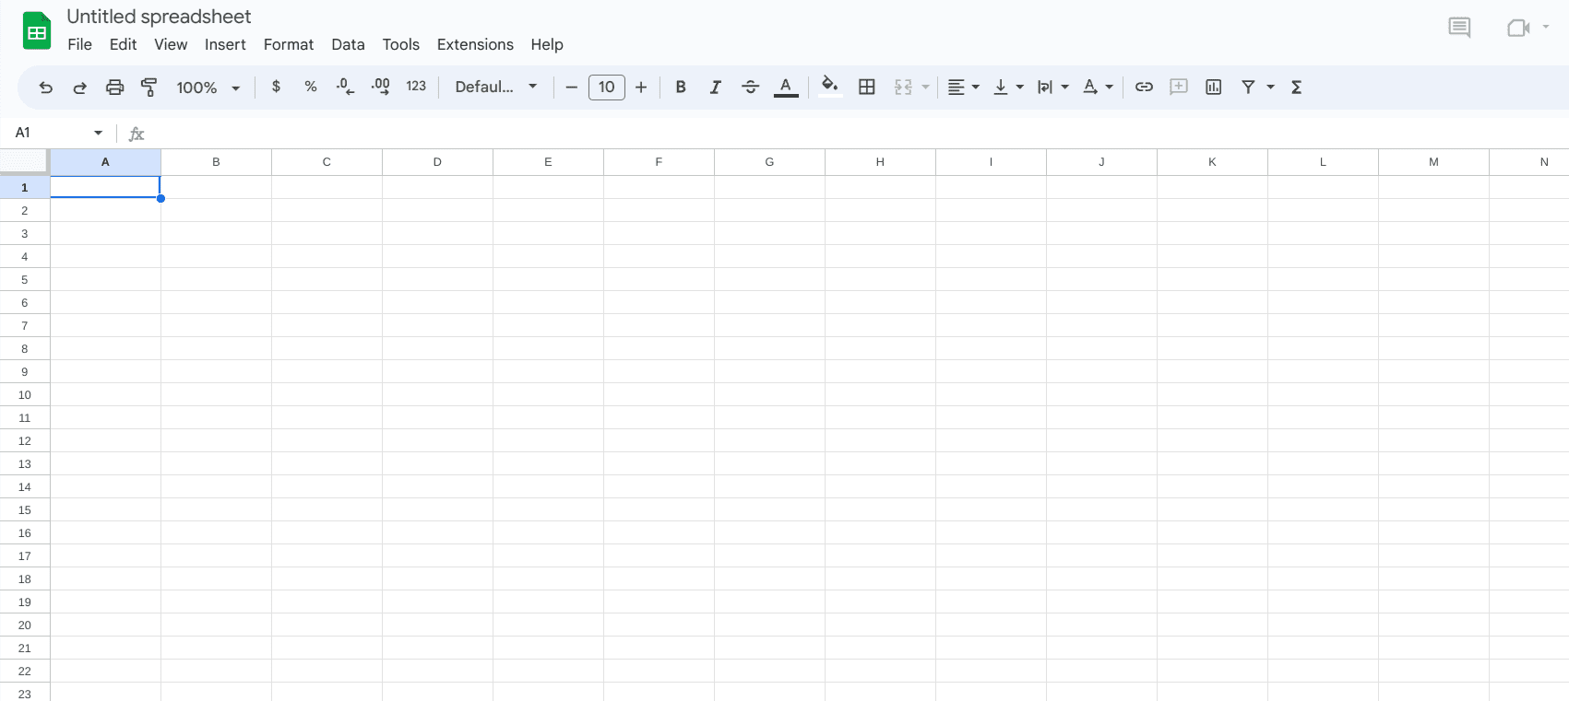The height and width of the screenshot is (701, 1569).
Task: Open the text color picker
Action: tap(786, 87)
